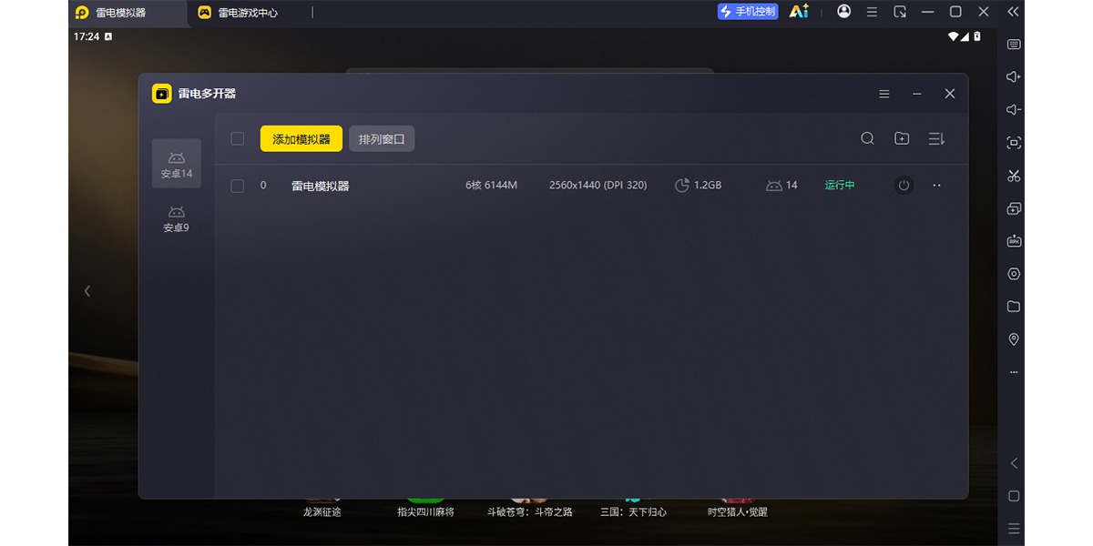Click the Wi-Fi status icon in Android bar
The height and width of the screenshot is (546, 1093).
954,36
